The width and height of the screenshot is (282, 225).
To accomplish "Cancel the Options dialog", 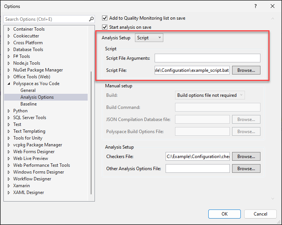I will tap(260, 214).
